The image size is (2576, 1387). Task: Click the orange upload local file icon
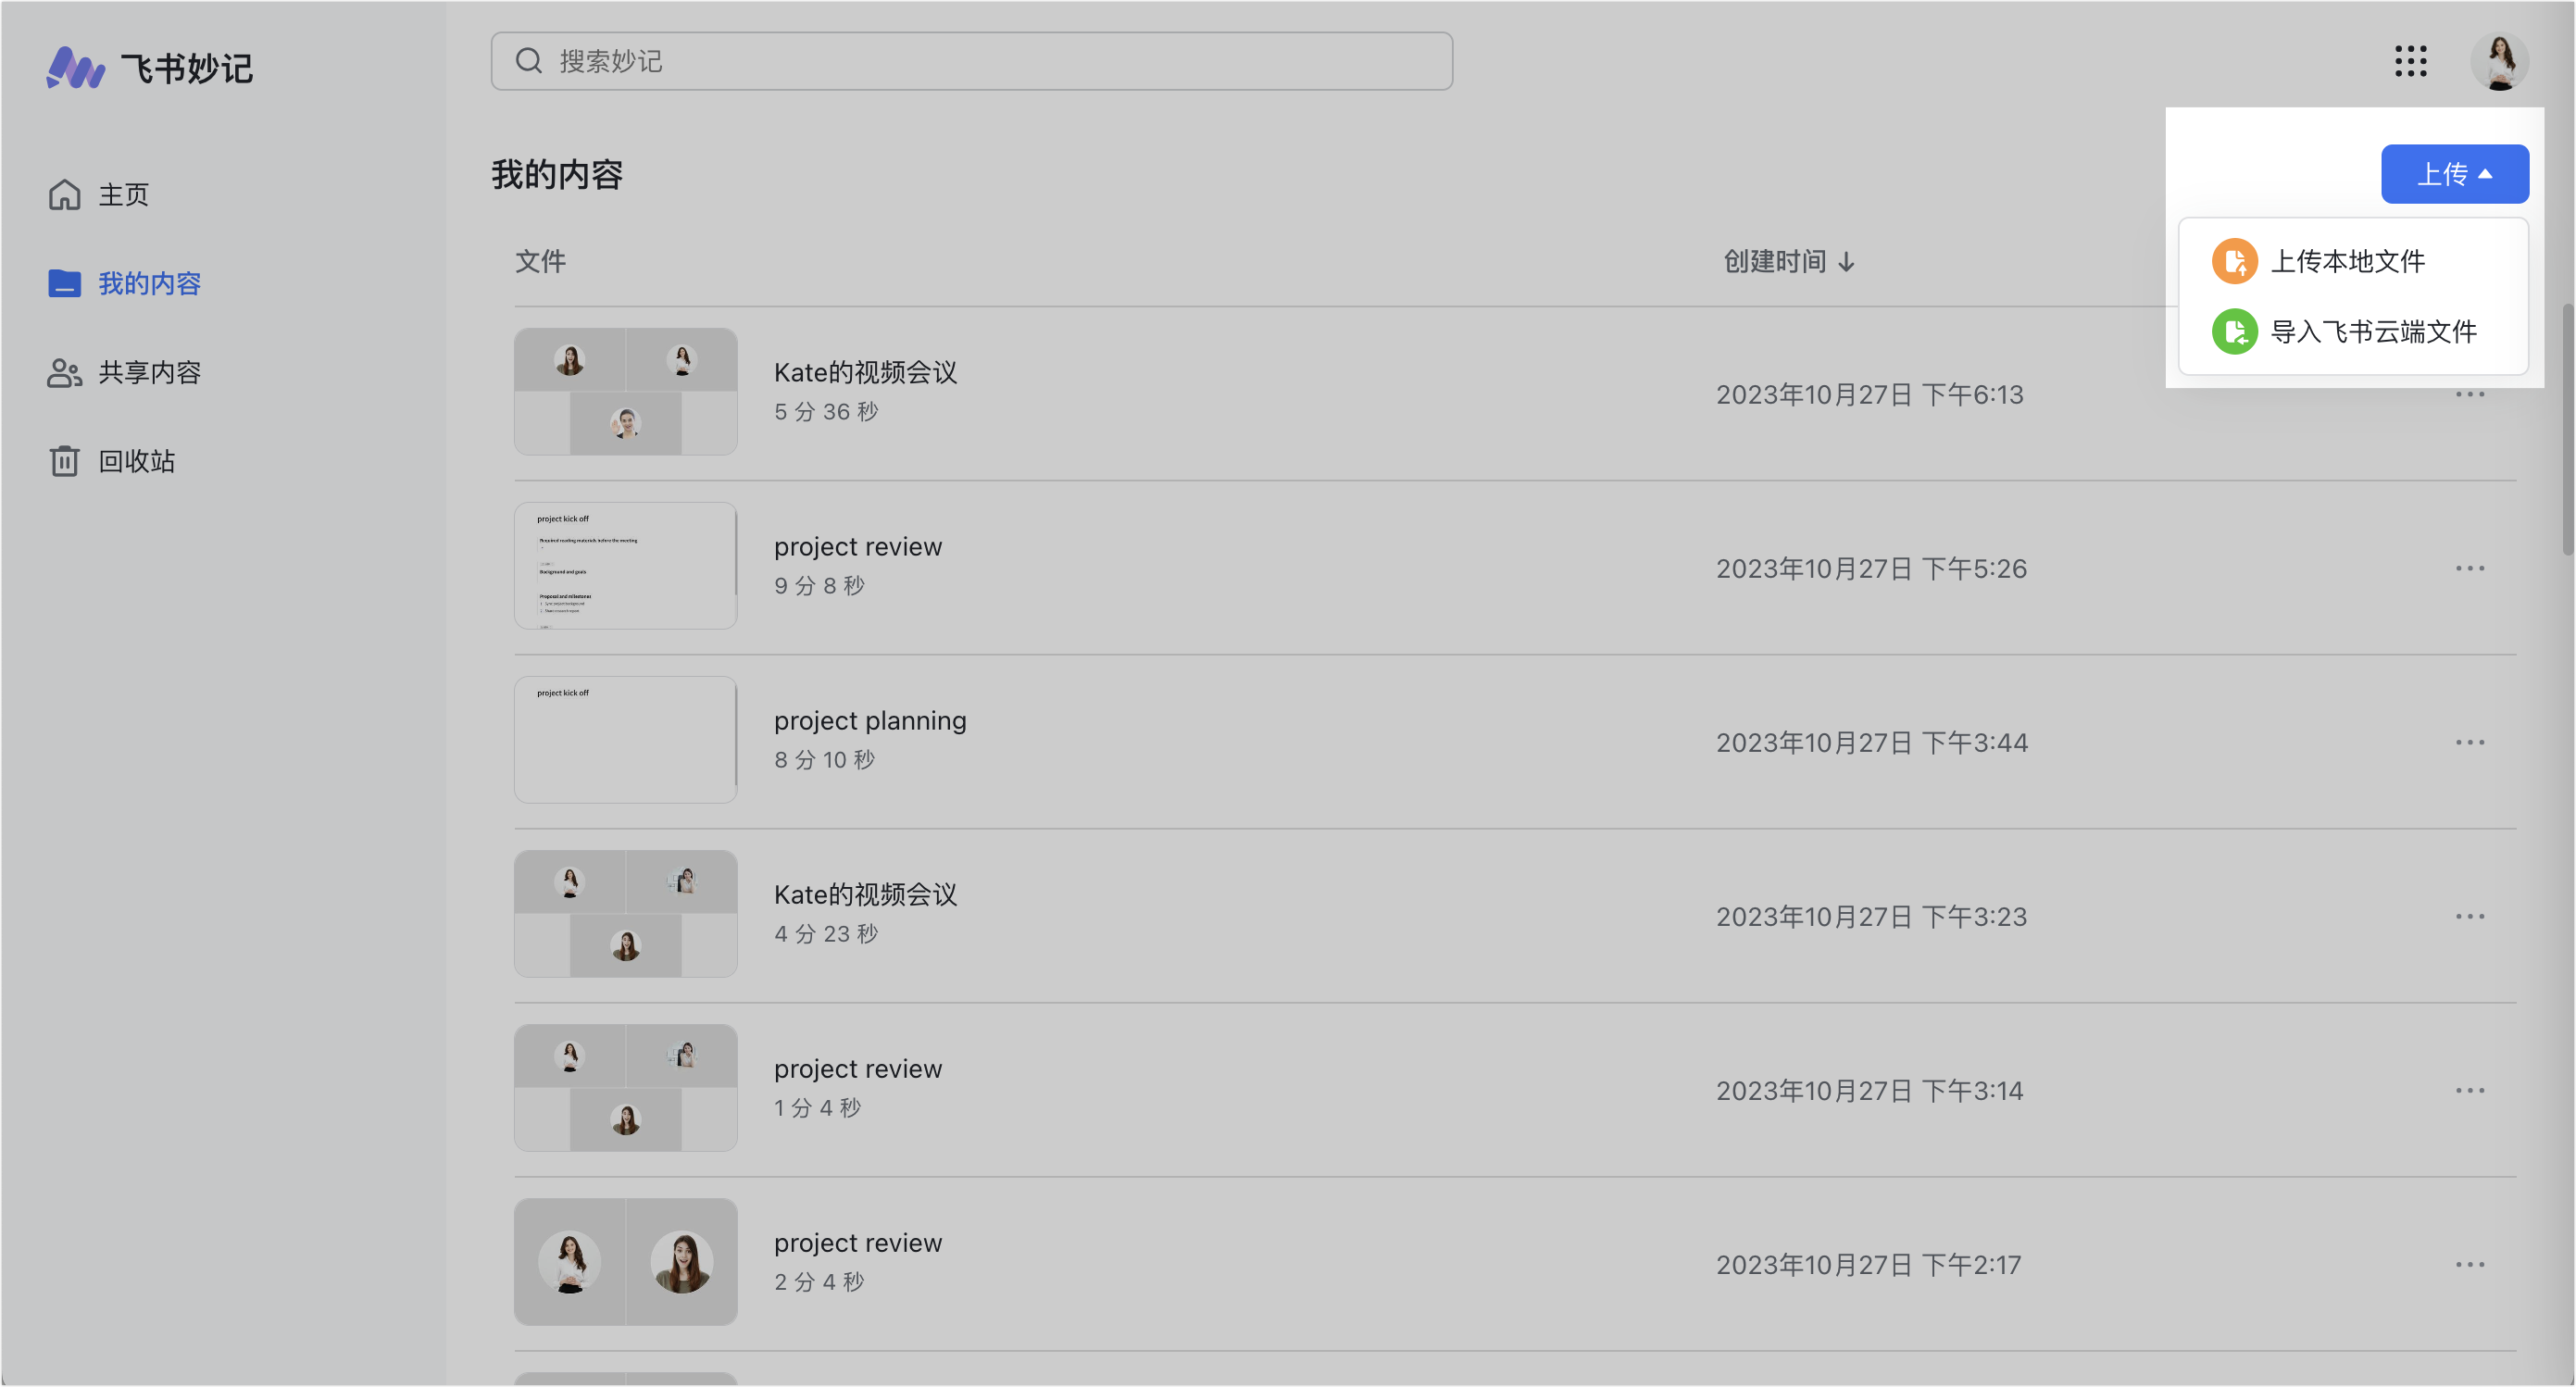pyautogui.click(x=2234, y=262)
